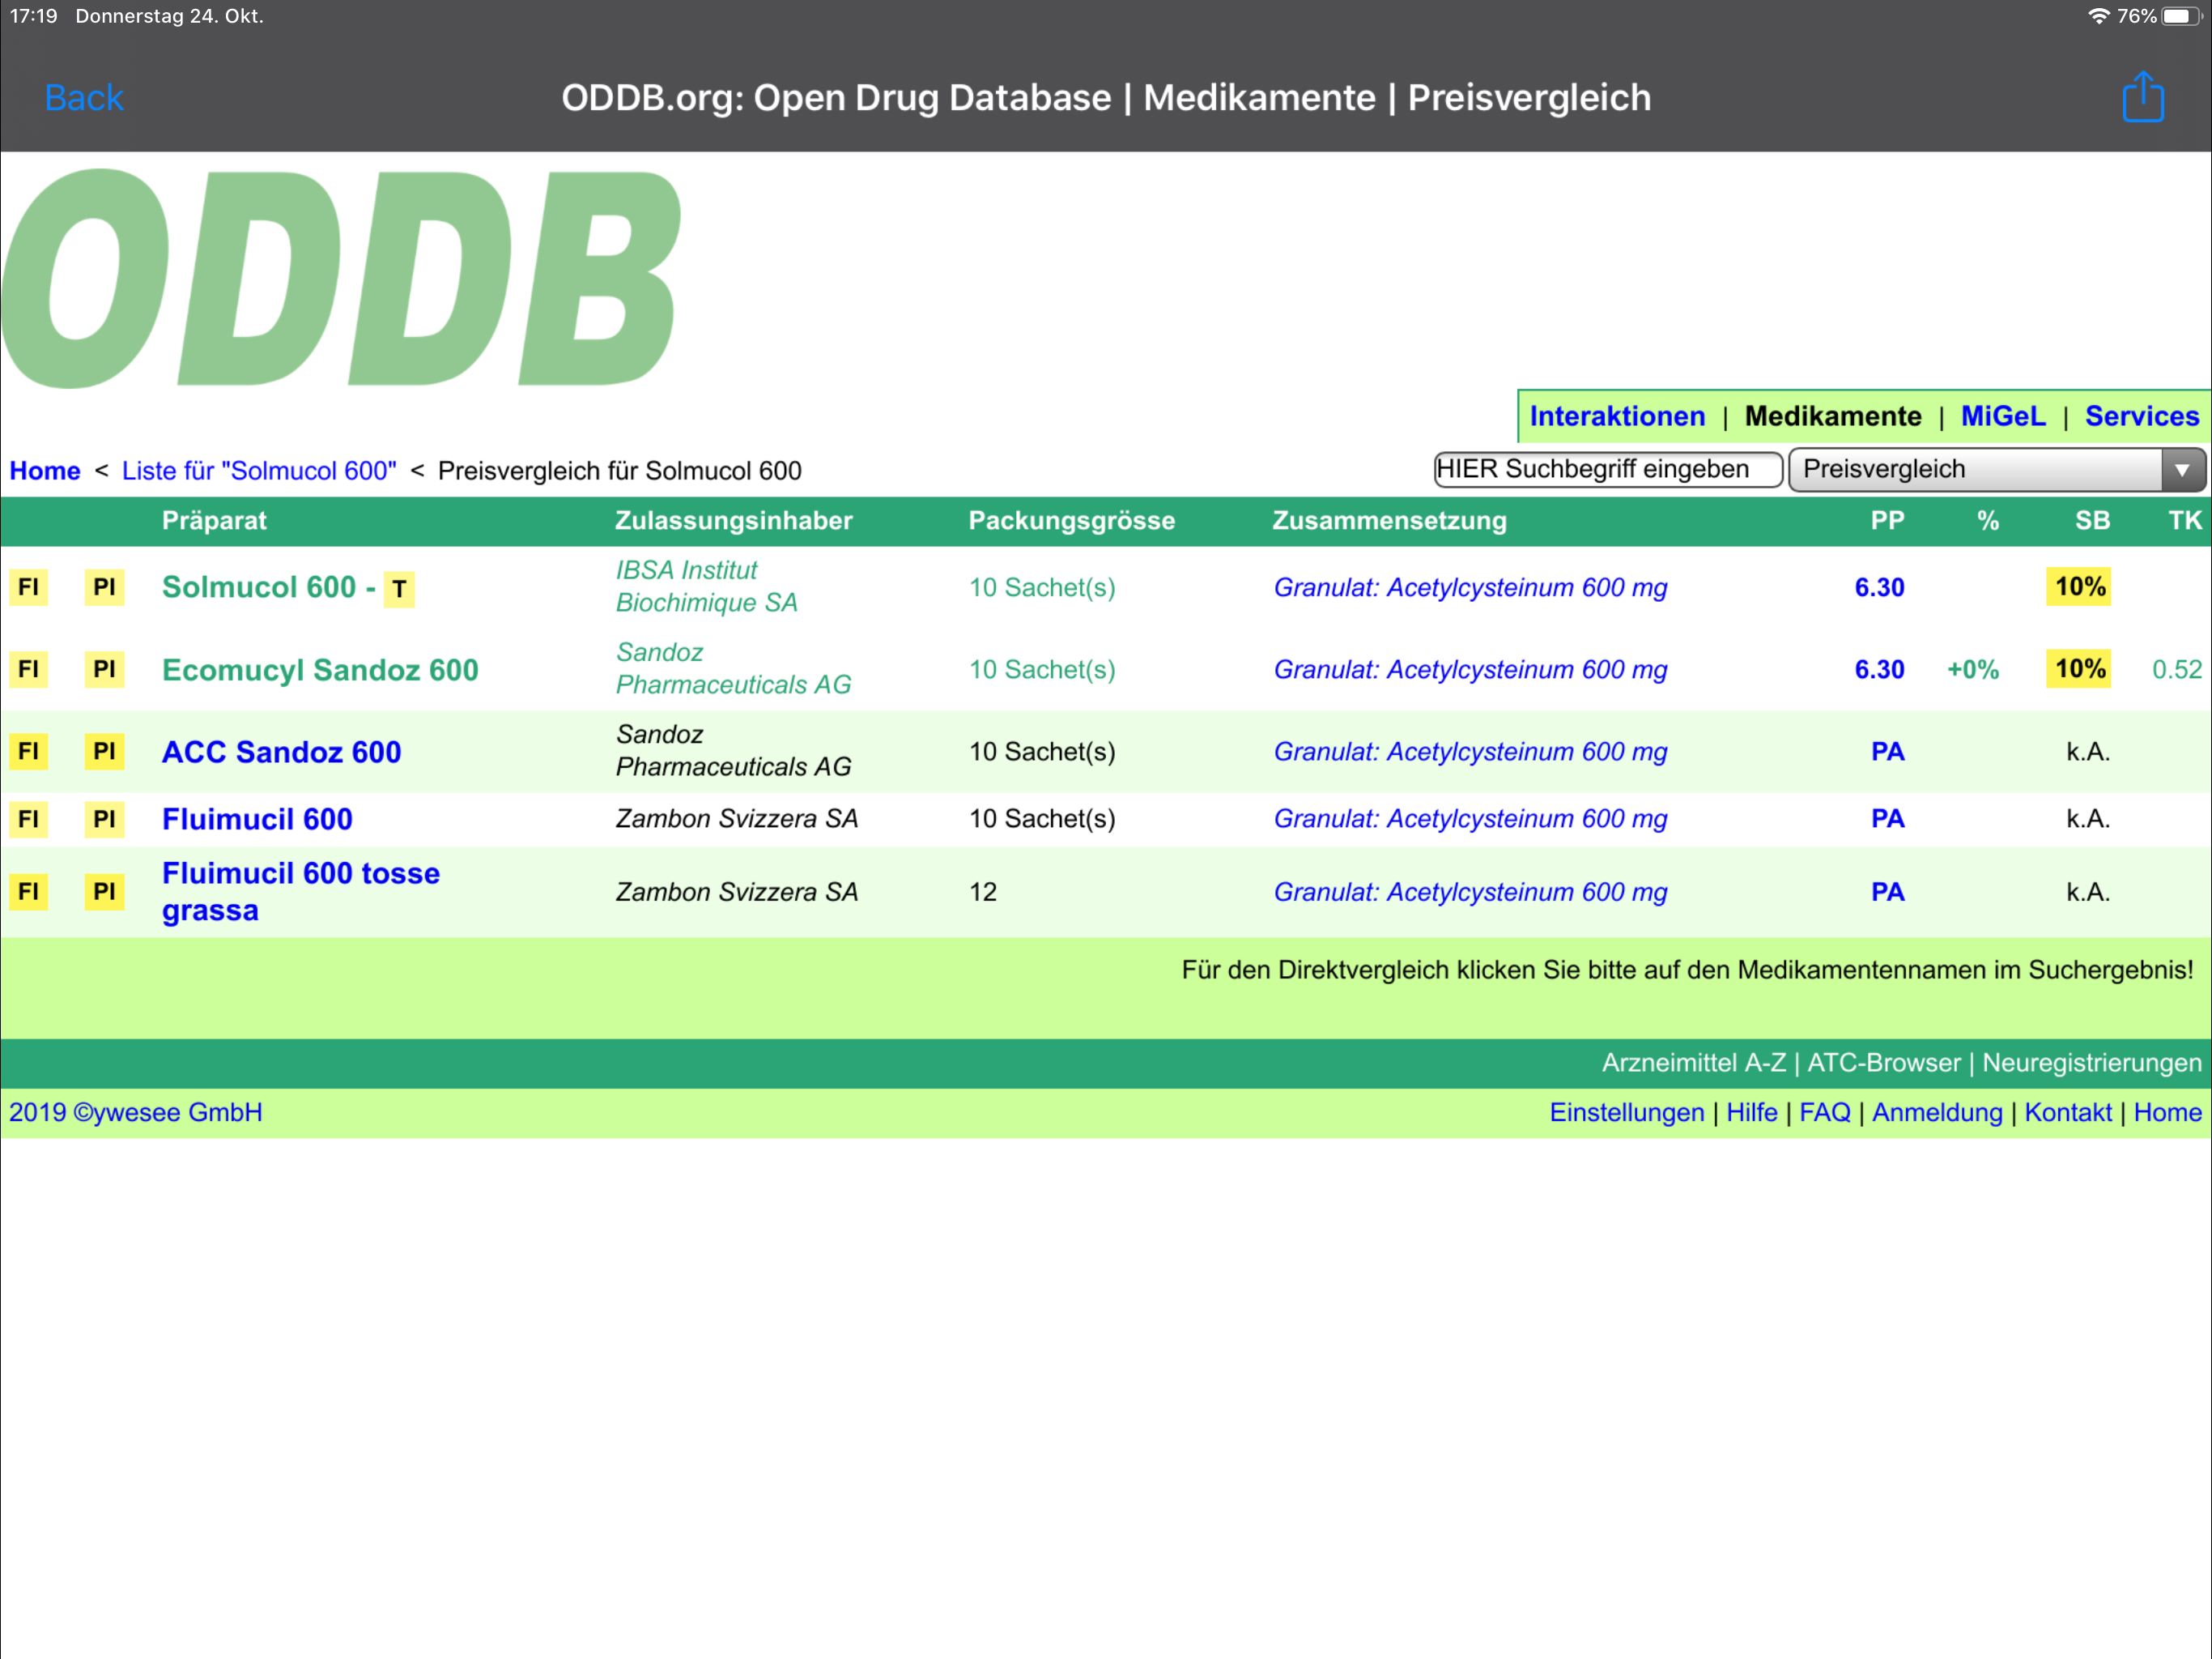The image size is (2212, 1659).
Task: Tap the battery status icon
Action: [x=2181, y=16]
